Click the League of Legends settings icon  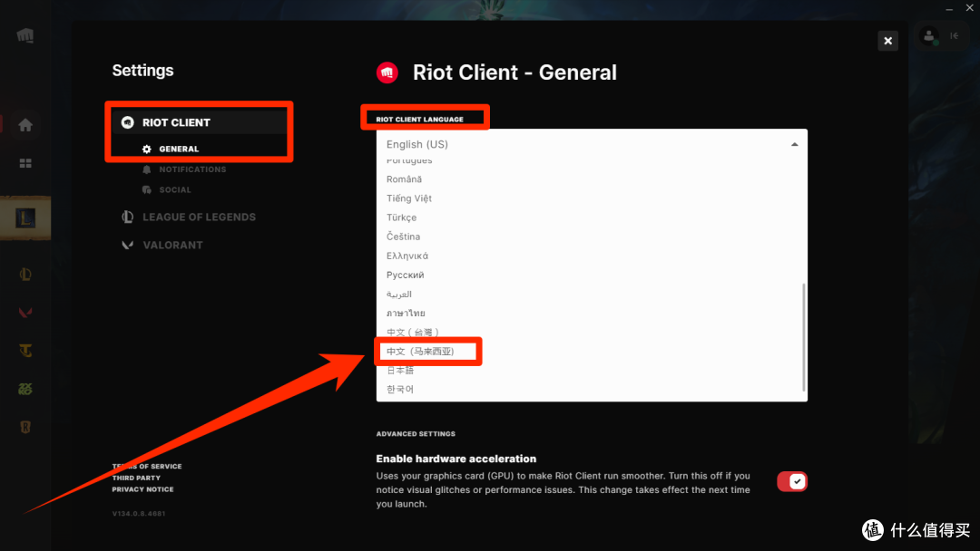click(128, 217)
